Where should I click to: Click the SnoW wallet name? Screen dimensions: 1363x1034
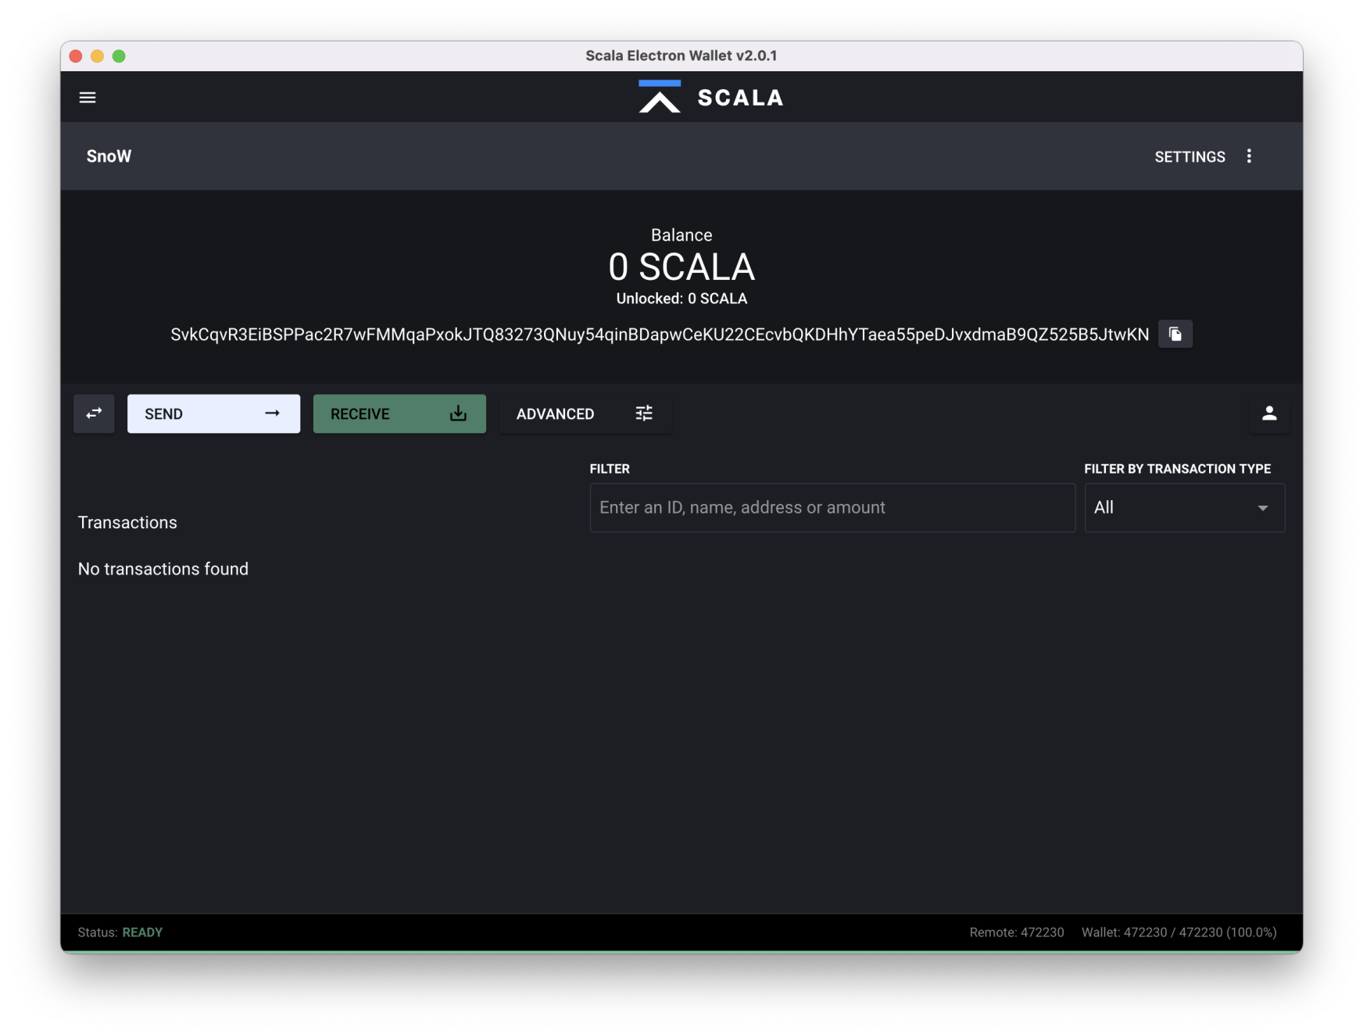pyautogui.click(x=109, y=156)
